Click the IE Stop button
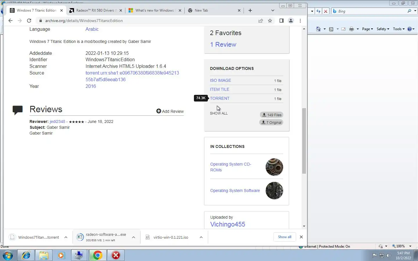Screen dimensions: 418x261 (326, 11)
